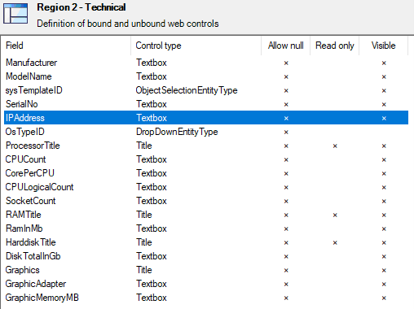Click ObjectSelectionEntityType control type cell
This screenshot has width=414, height=309.
187,90
